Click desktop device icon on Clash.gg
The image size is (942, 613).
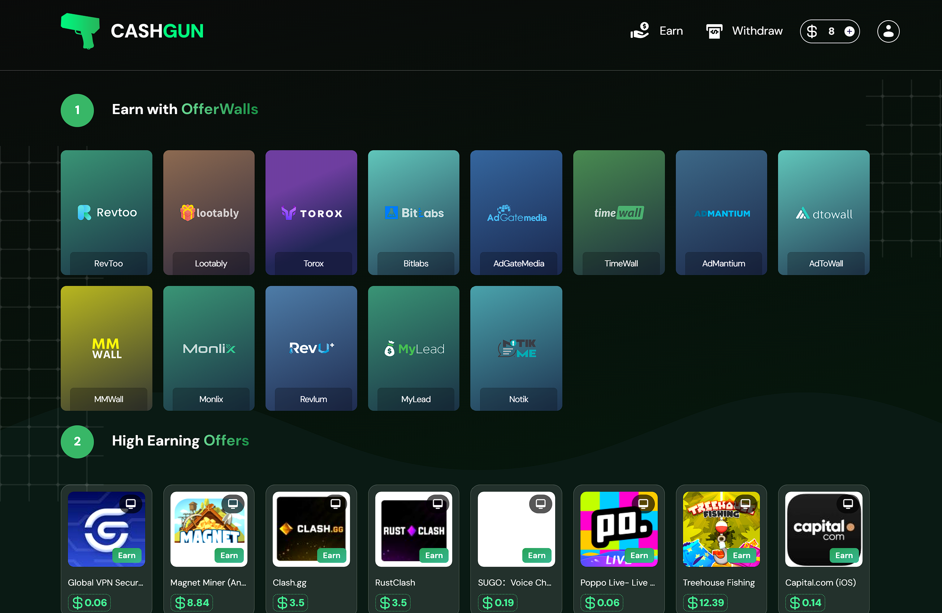tap(336, 504)
